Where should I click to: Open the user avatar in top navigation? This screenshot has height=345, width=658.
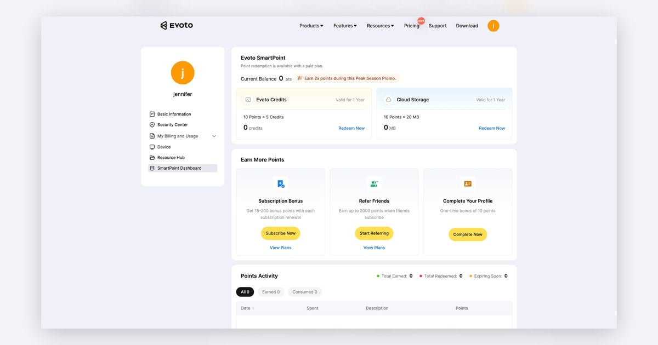point(493,26)
